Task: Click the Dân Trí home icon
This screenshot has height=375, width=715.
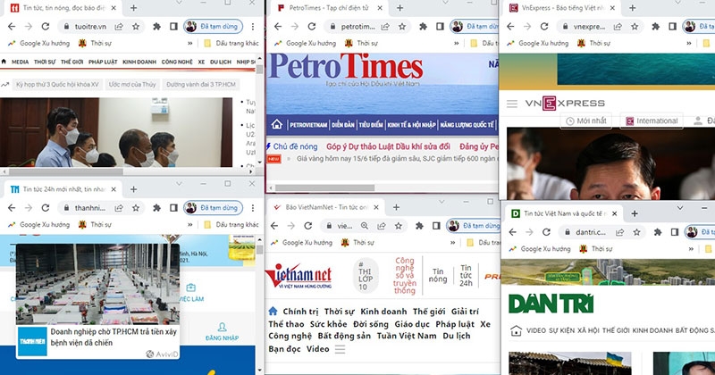Action: point(516,330)
